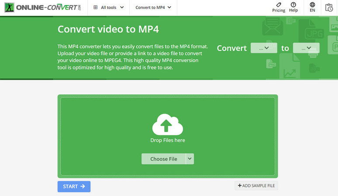The image size is (338, 196).
Task: Open the All tools menu
Action: 108,7
